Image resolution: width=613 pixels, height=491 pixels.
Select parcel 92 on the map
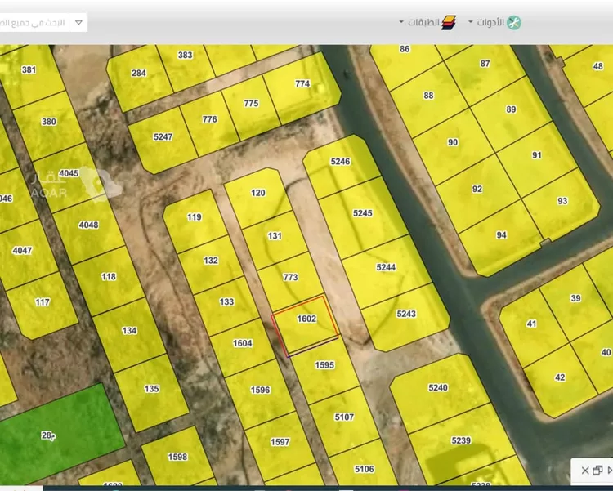click(477, 193)
